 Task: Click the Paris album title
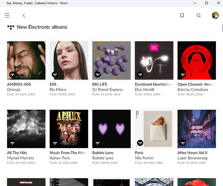[139, 153]
